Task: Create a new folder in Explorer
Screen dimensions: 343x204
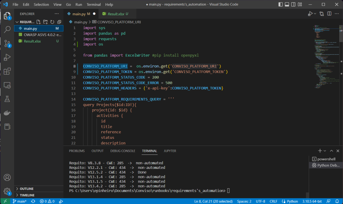Action: coord(45,22)
